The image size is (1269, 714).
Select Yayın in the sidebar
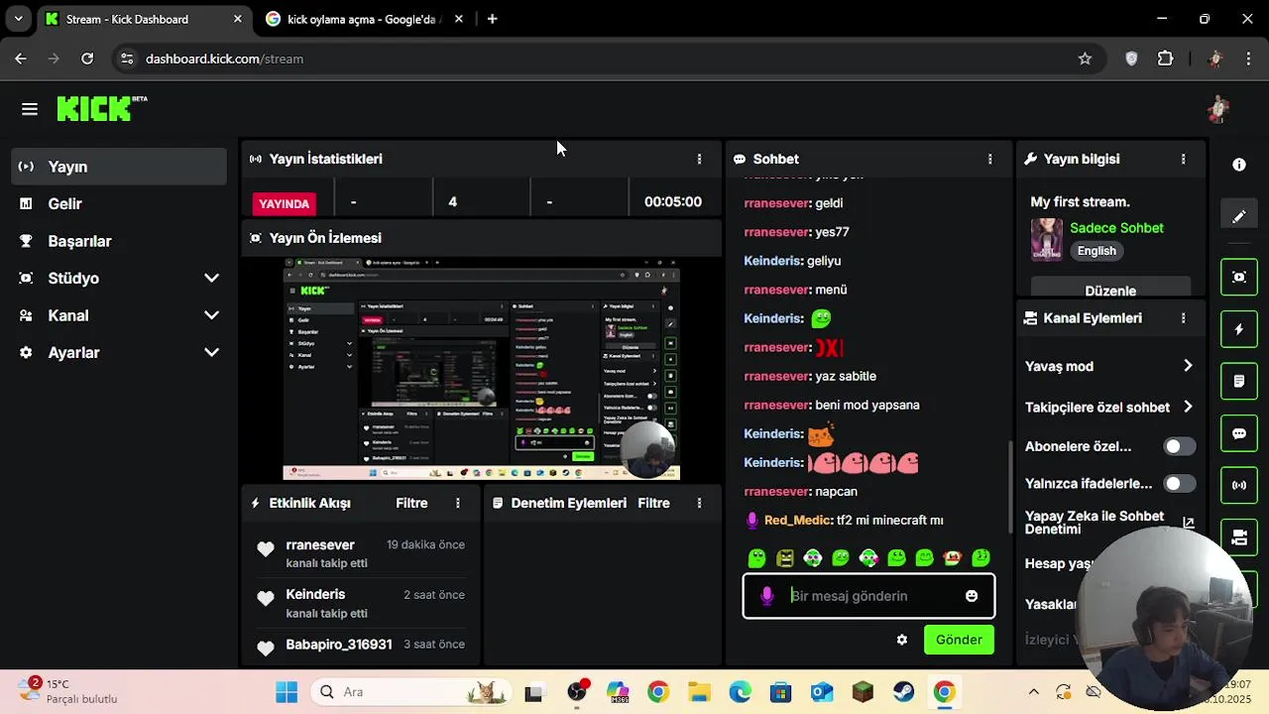120,167
